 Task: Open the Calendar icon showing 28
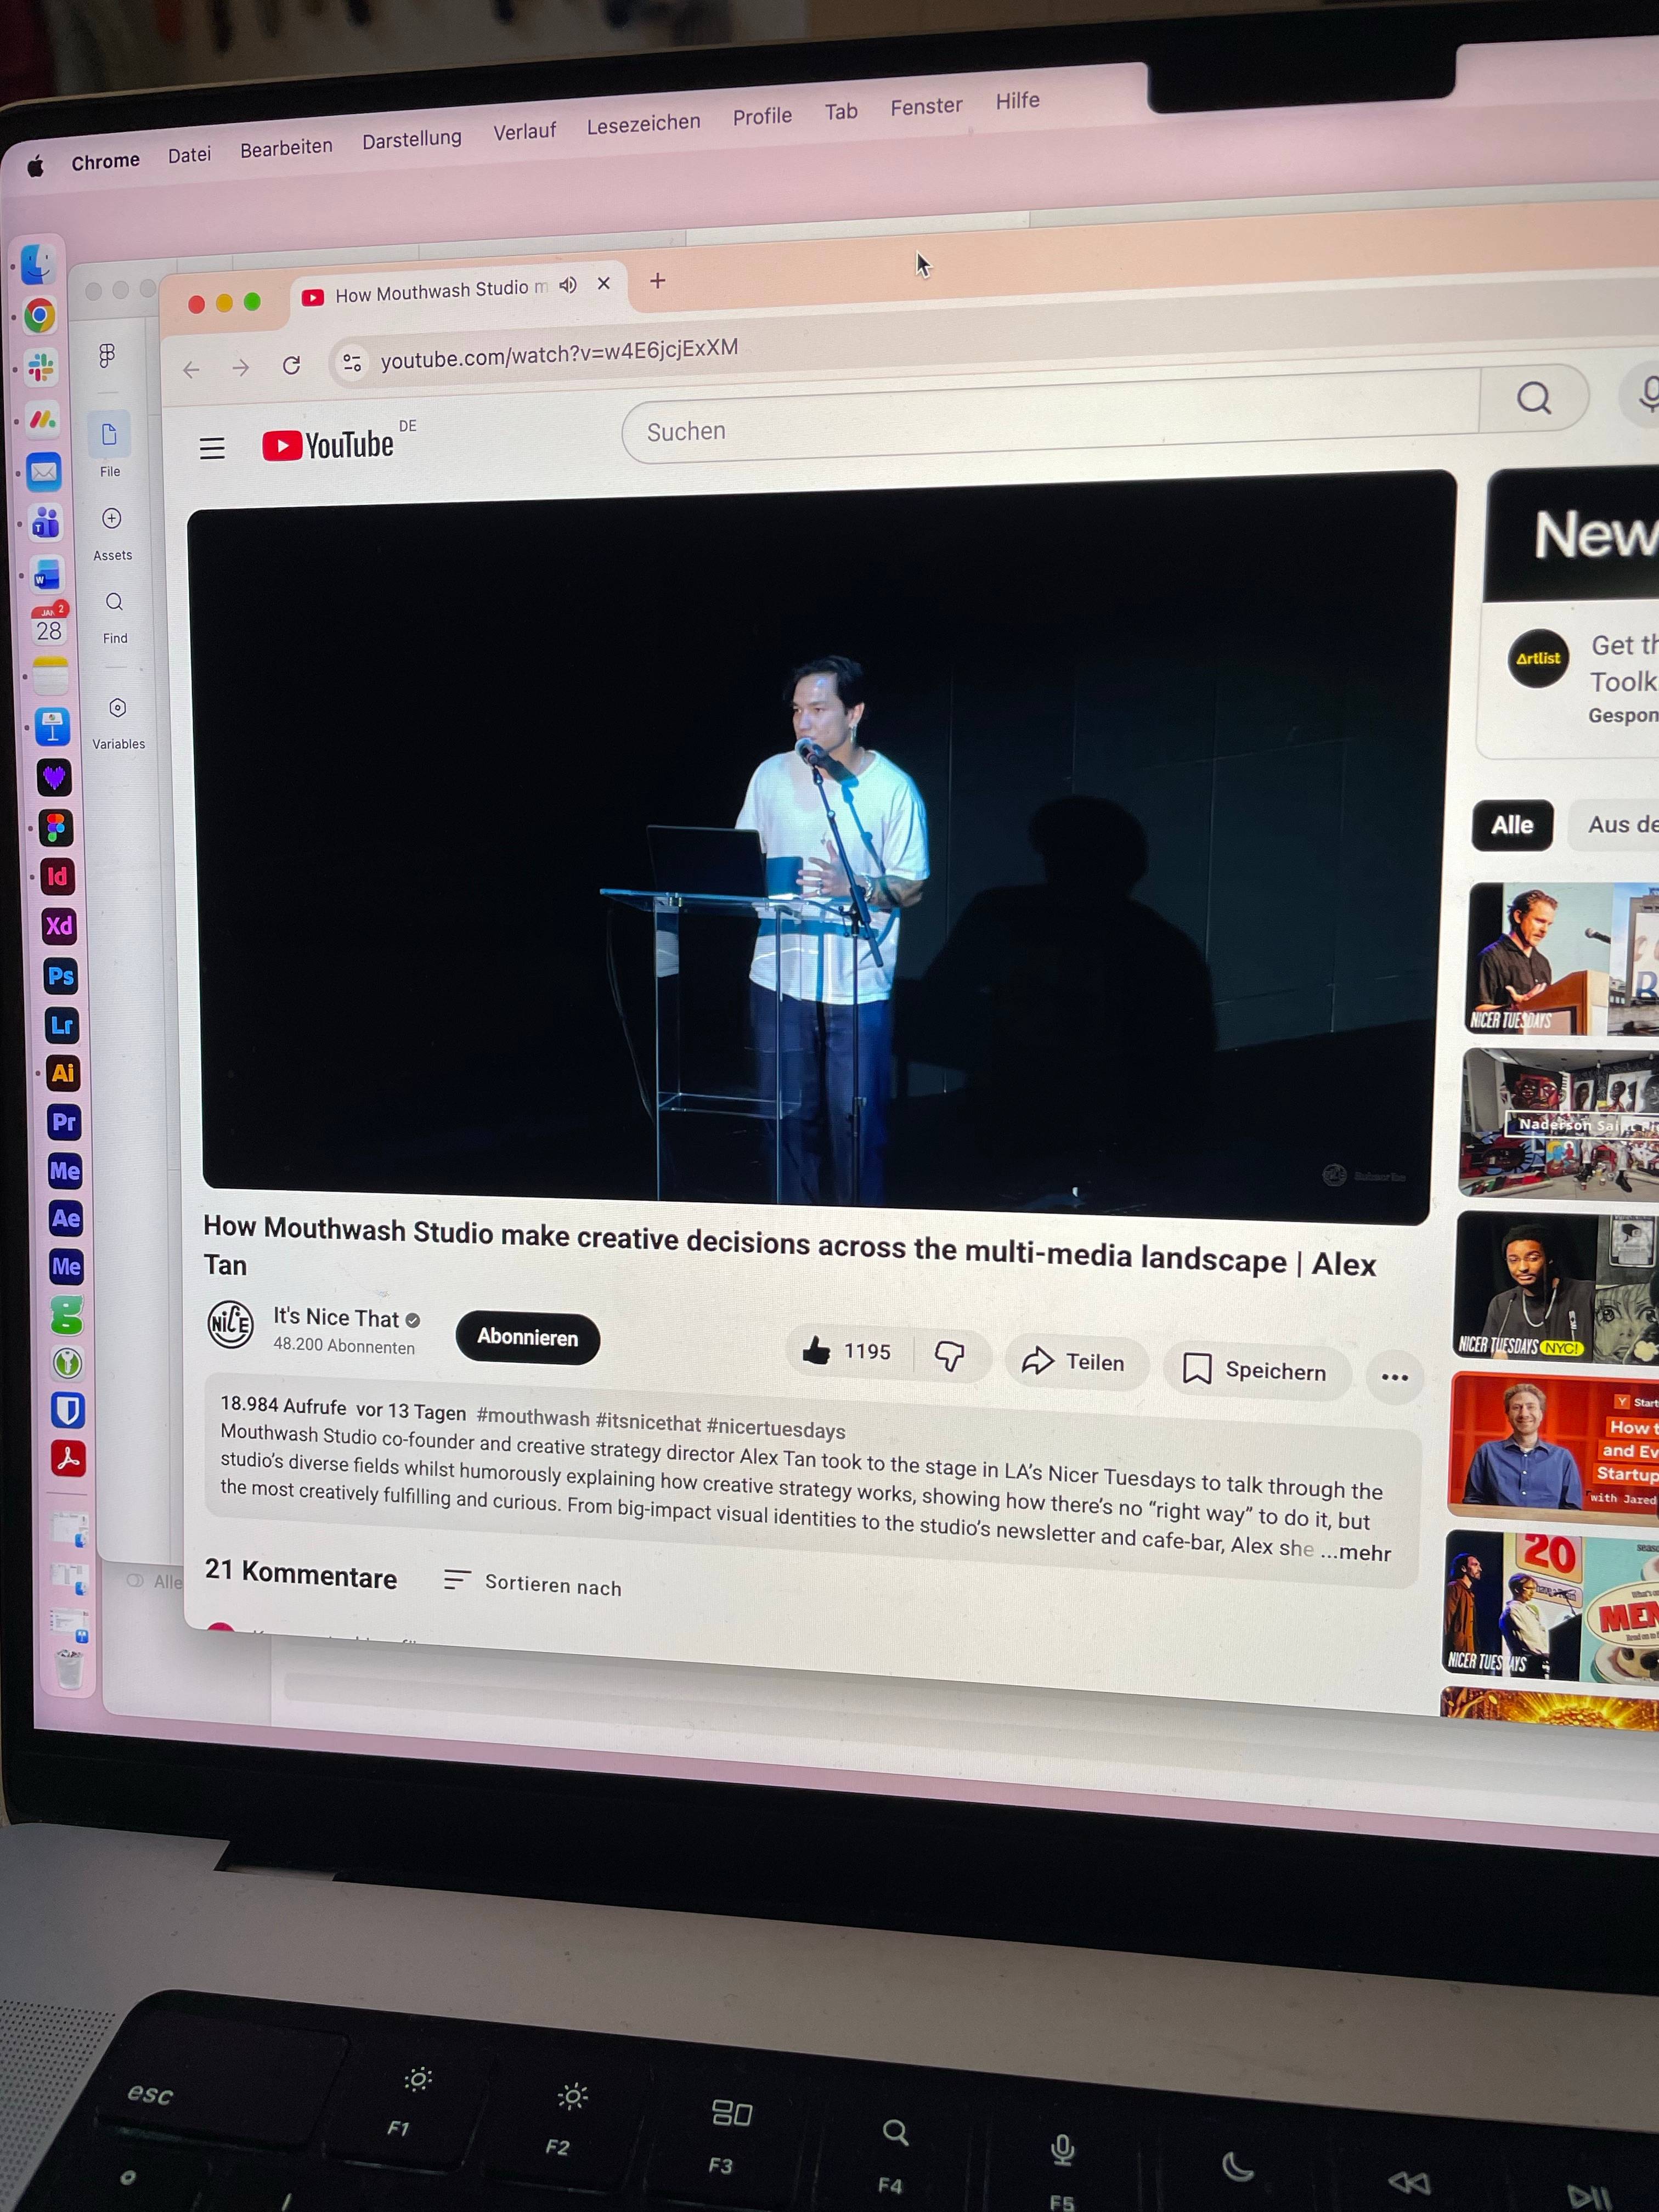[x=49, y=626]
